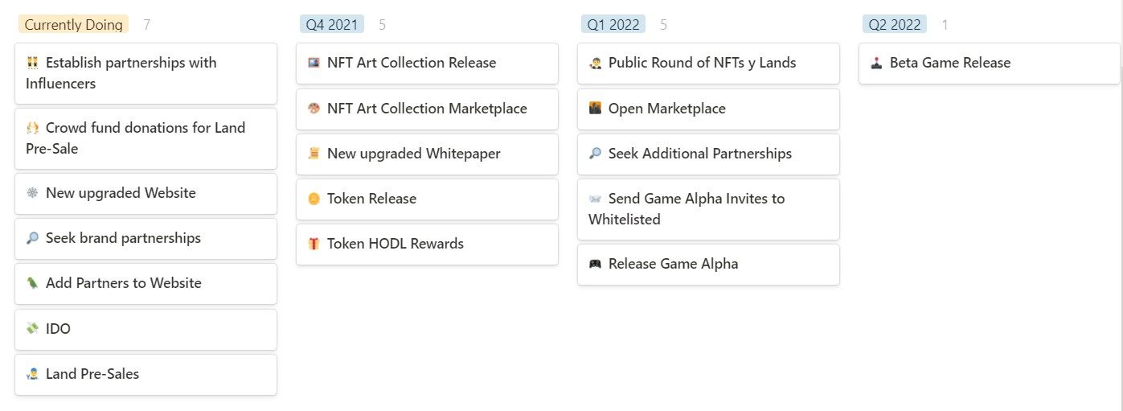This screenshot has height=411, width=1123.
Task: Select the Q4 2021 column tag
Action: [332, 25]
